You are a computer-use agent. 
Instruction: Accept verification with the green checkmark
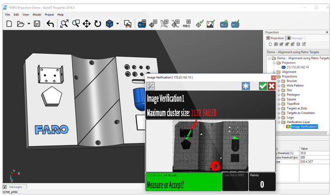(262, 86)
